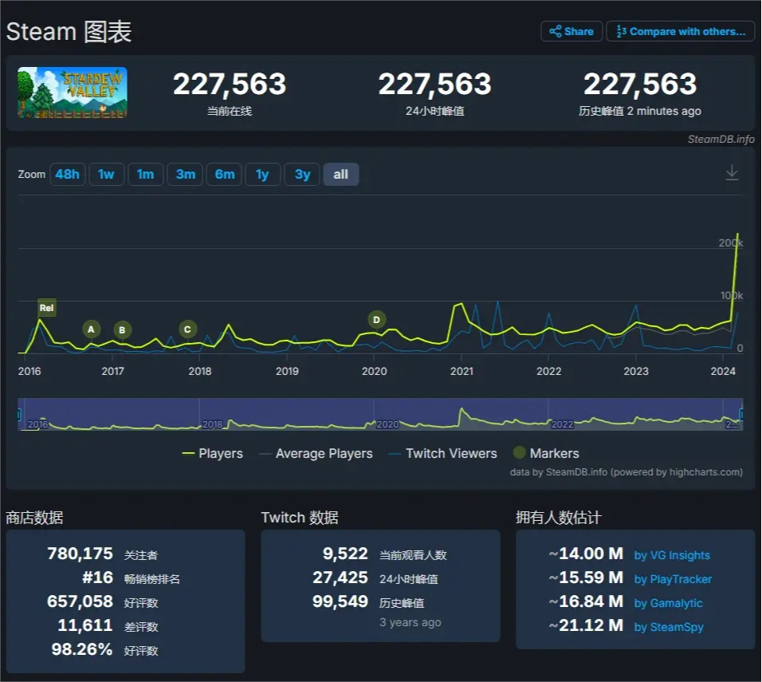Click the 780,175 关注者 value
The image size is (762, 682).
click(x=81, y=554)
